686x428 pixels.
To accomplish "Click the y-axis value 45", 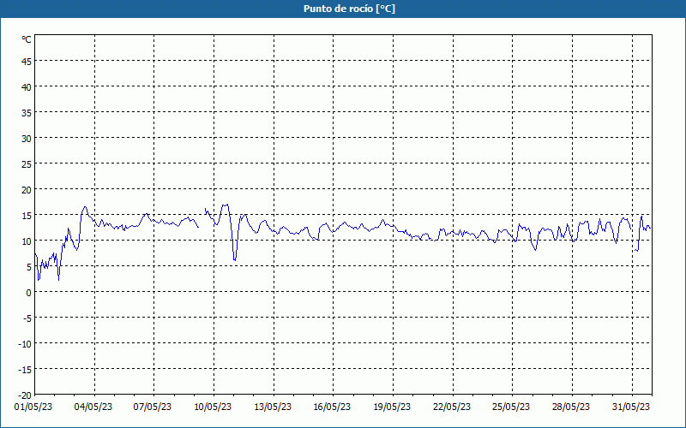I will point(27,61).
